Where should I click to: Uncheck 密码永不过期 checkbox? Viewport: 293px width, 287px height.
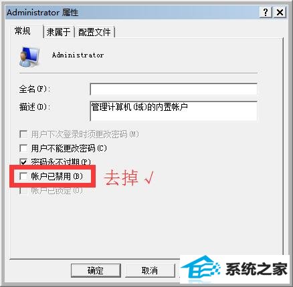coord(23,162)
